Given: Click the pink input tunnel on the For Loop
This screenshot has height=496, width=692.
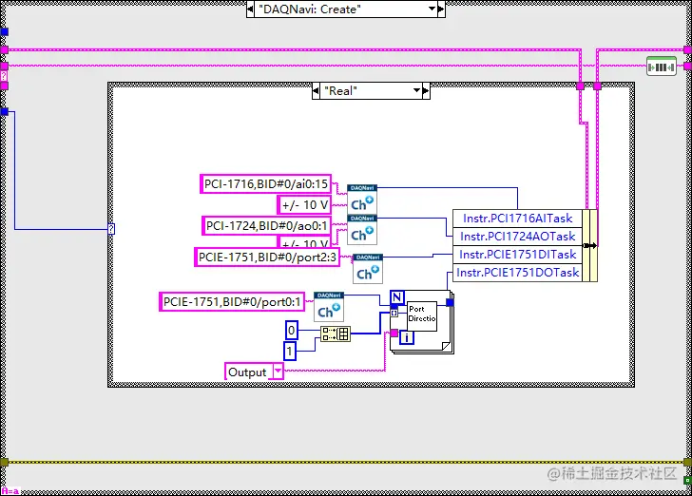Looking at the screenshot, I should click(x=394, y=333).
